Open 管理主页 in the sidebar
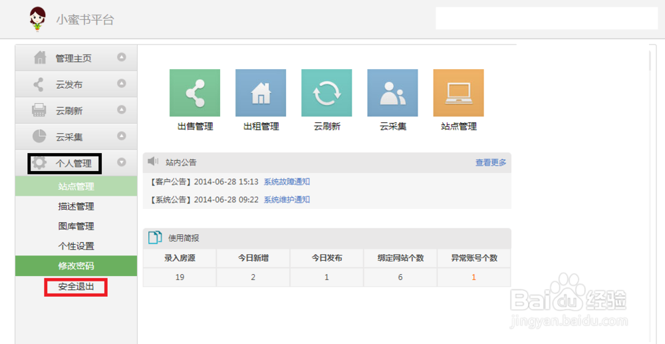This screenshot has width=665, height=344. (76, 58)
